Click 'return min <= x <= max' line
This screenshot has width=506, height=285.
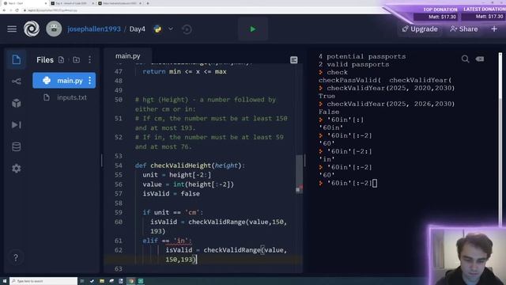[184, 72]
